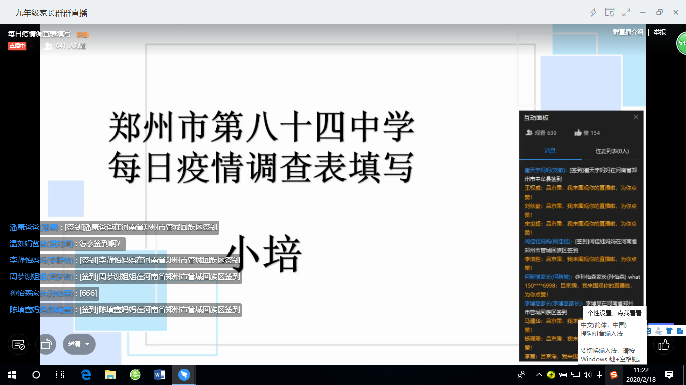Open the Windows notification center
The width and height of the screenshot is (686, 385).
(x=669, y=375)
